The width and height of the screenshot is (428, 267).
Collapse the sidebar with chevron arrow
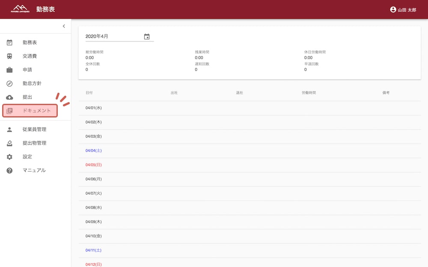pyautogui.click(x=64, y=26)
